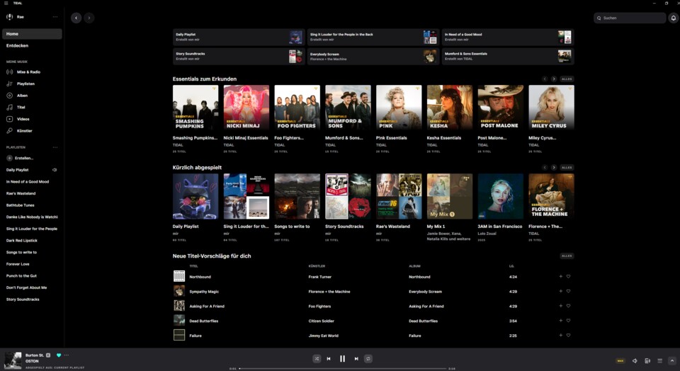Like Asking For A Friend with heart

569,306
